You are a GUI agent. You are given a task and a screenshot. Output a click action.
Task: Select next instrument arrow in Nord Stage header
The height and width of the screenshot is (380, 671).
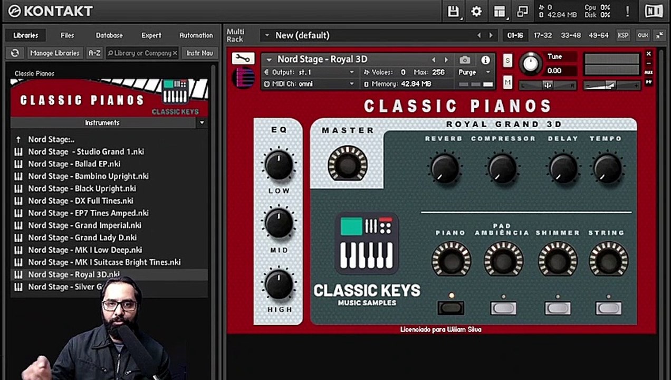click(446, 60)
